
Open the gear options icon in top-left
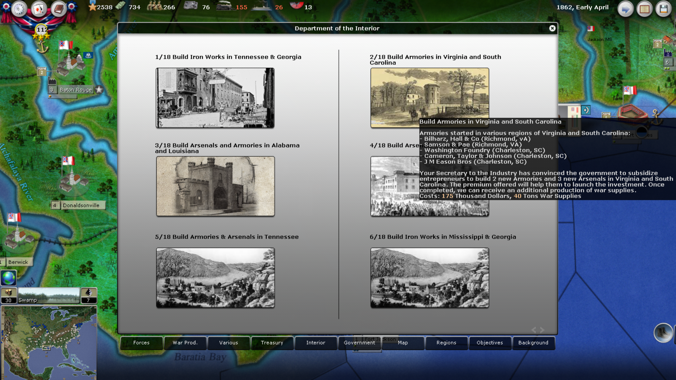click(x=19, y=9)
